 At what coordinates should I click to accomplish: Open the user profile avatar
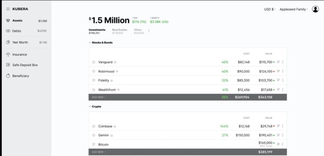[315, 9]
